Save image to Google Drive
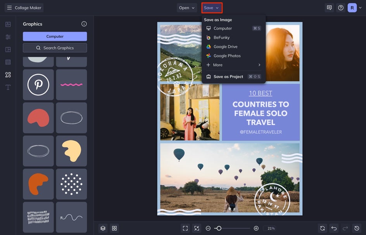 tap(234, 46)
